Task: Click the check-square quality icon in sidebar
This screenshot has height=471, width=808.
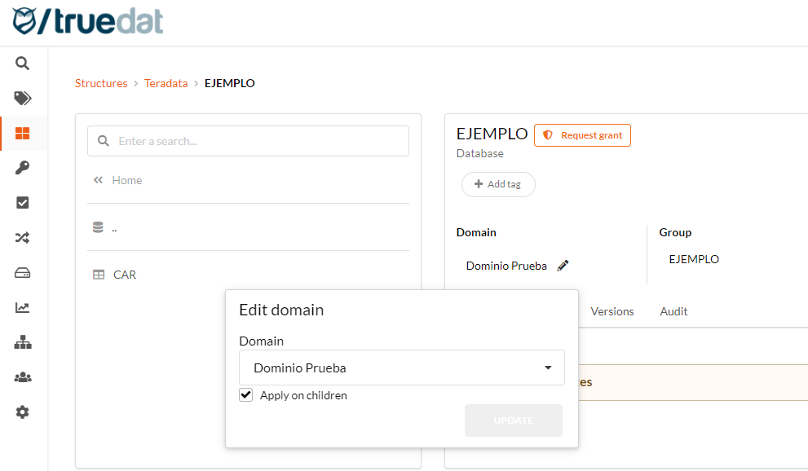Action: [x=23, y=203]
